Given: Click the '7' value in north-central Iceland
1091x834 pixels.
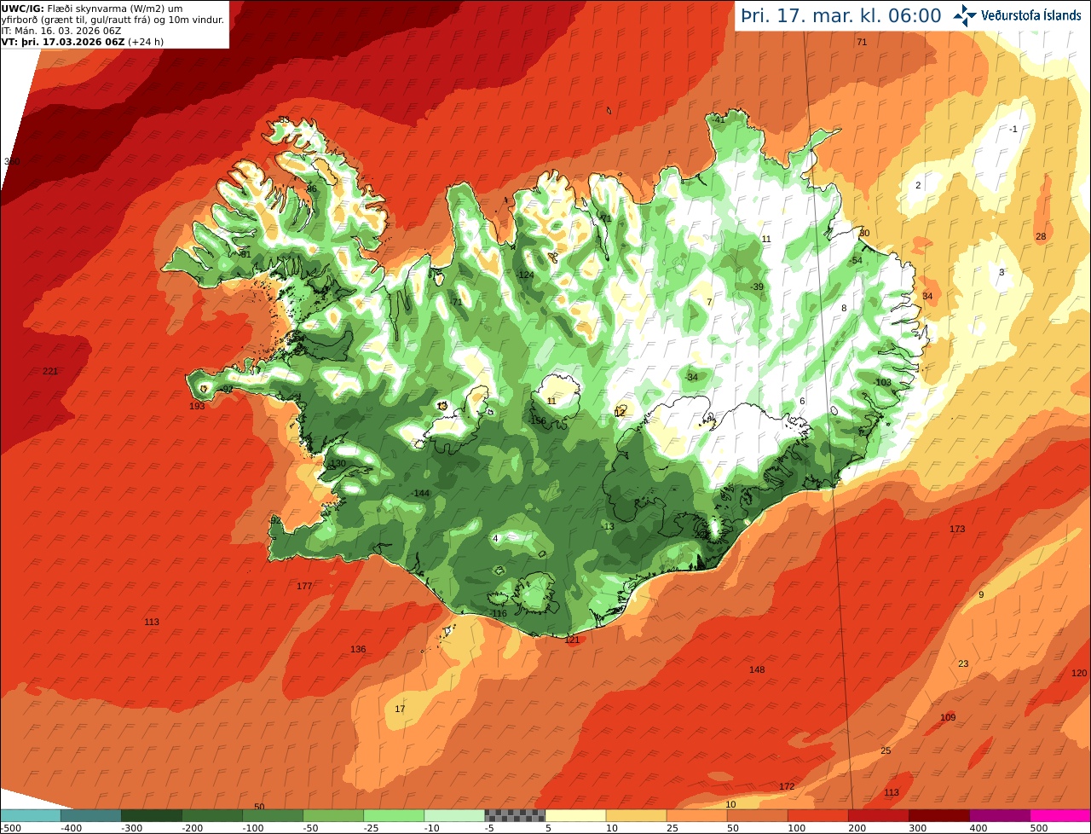Looking at the screenshot, I should tap(708, 302).
